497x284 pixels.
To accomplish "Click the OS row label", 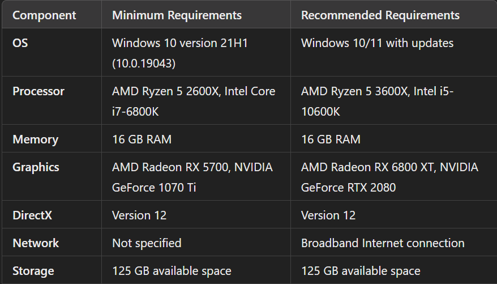I will [20, 43].
